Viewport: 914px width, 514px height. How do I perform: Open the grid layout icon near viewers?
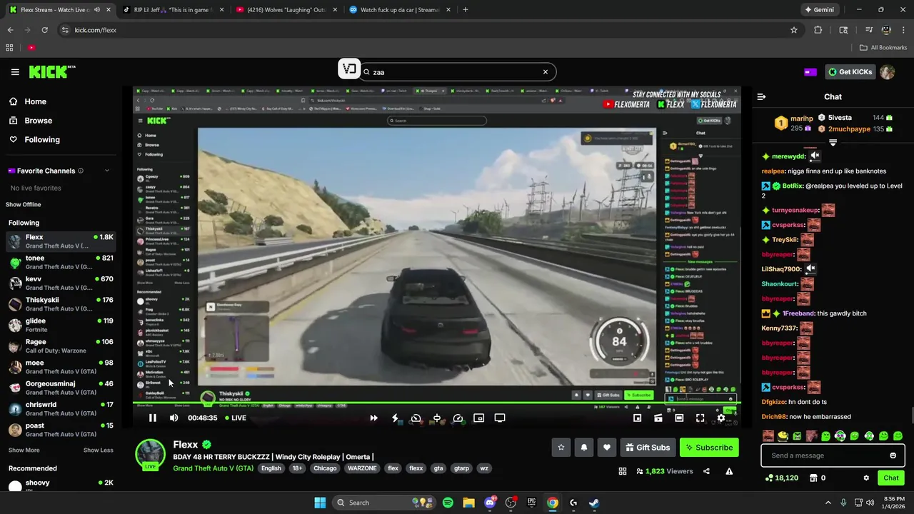(x=623, y=471)
